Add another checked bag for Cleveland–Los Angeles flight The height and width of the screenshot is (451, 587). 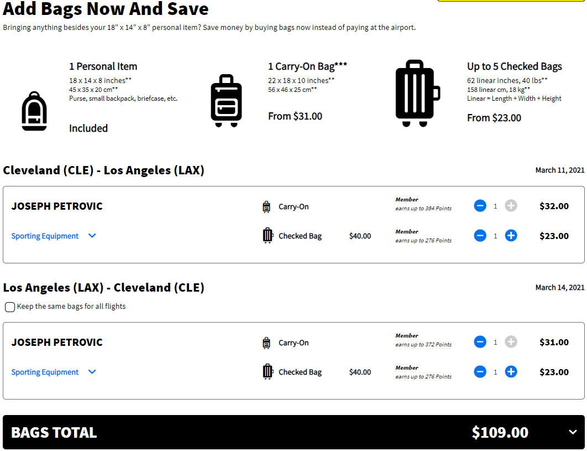[511, 236]
